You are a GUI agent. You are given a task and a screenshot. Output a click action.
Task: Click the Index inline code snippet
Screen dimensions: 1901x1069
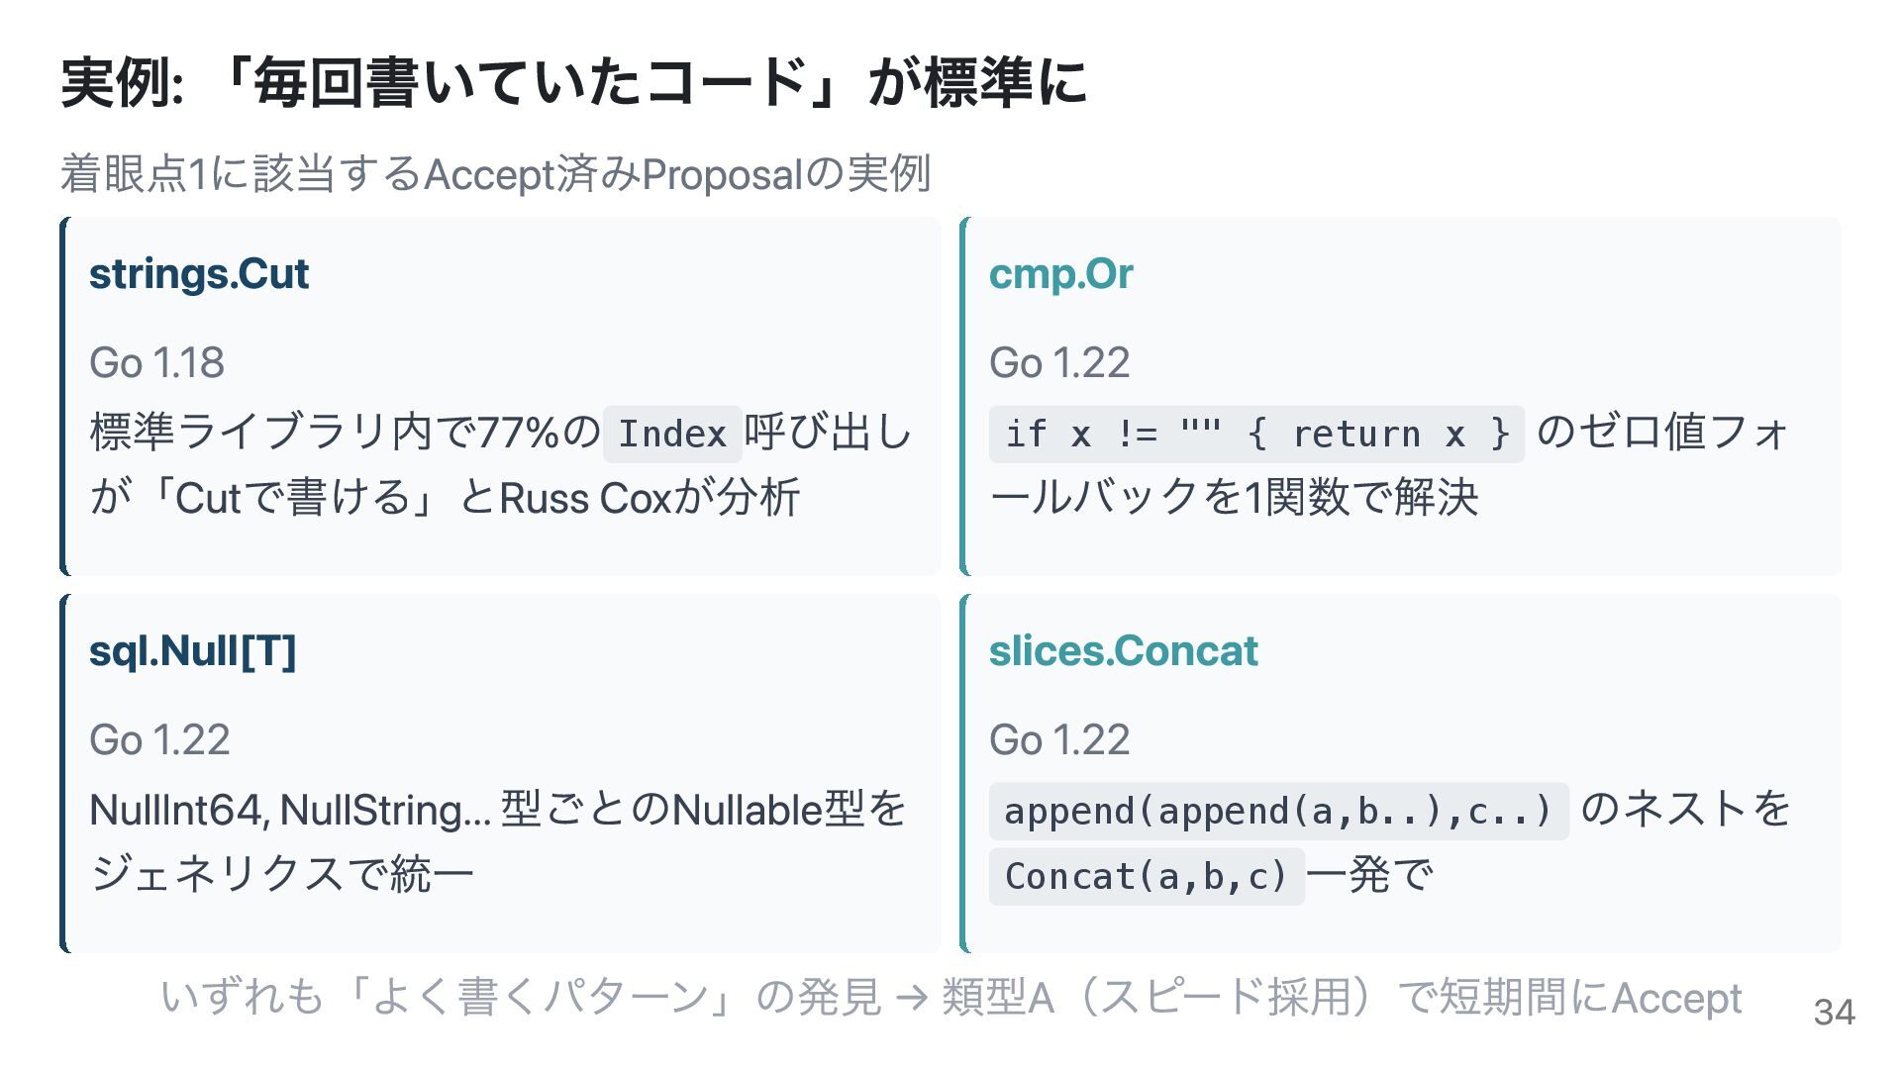pyautogui.click(x=672, y=435)
